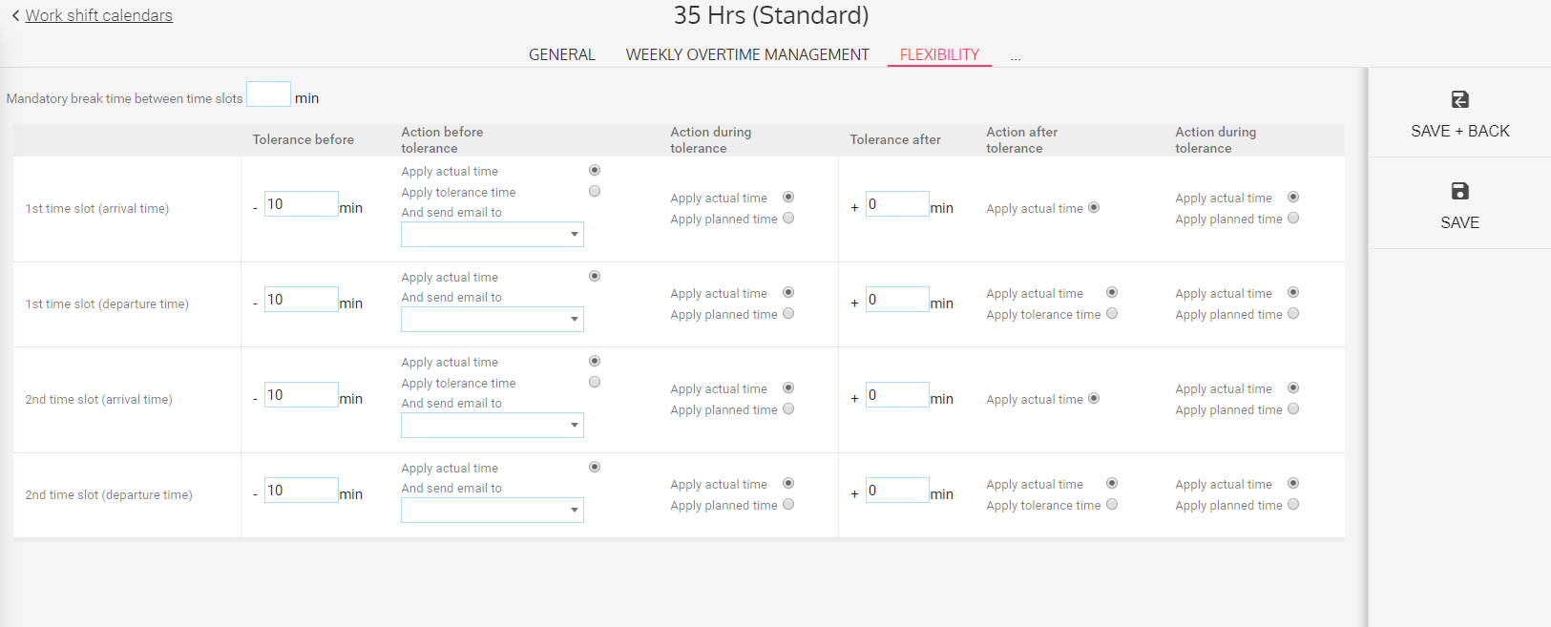1551x627 pixels.
Task: Focus the 1st arrival Tolerance before field
Action: point(301,204)
